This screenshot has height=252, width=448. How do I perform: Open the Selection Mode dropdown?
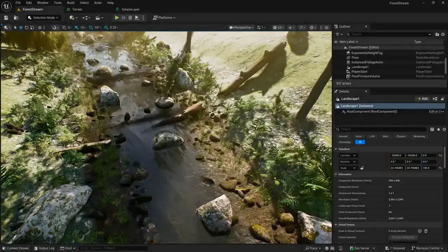(43, 17)
